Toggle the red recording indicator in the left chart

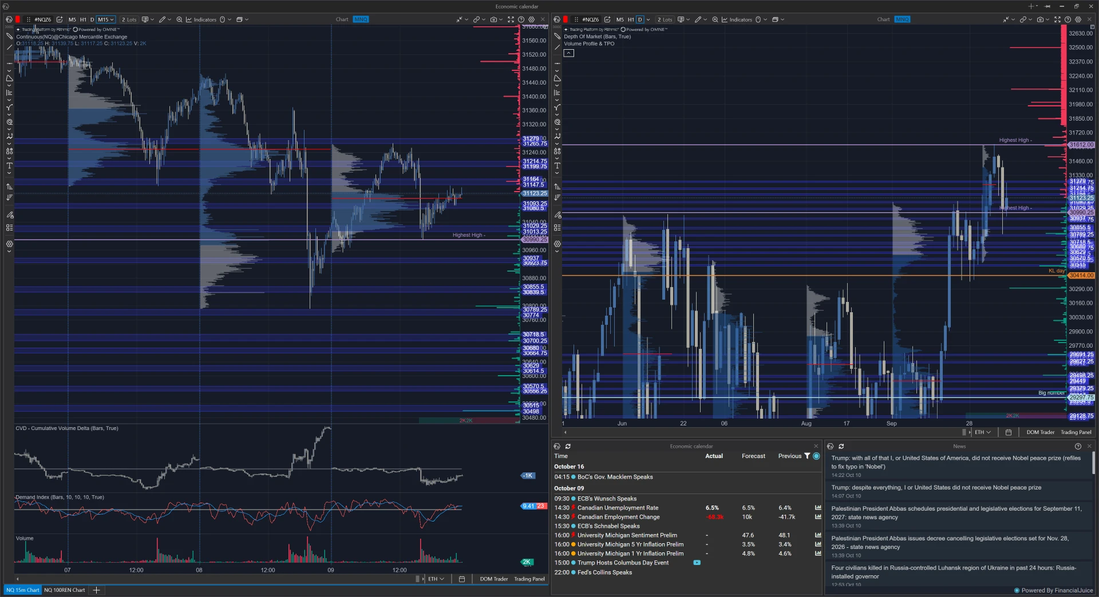point(18,19)
